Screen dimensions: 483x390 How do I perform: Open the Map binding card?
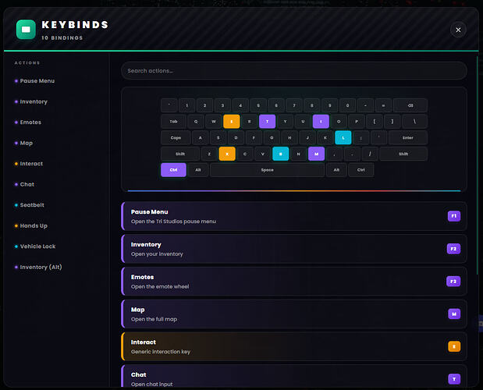coord(294,314)
